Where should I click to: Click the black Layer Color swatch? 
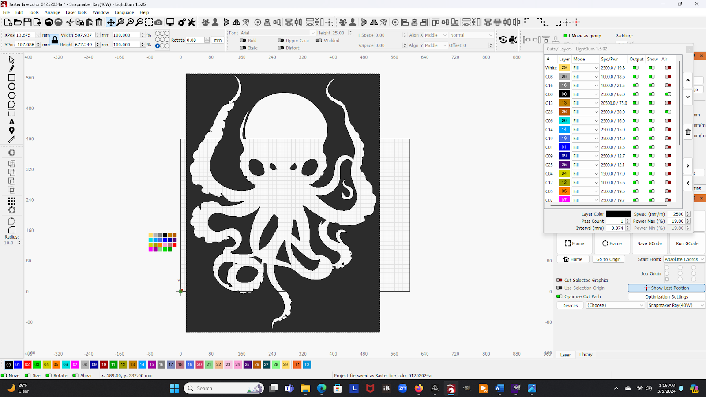point(618,214)
